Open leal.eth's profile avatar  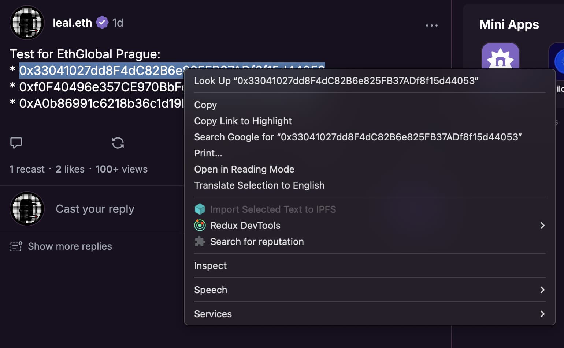coord(27,22)
